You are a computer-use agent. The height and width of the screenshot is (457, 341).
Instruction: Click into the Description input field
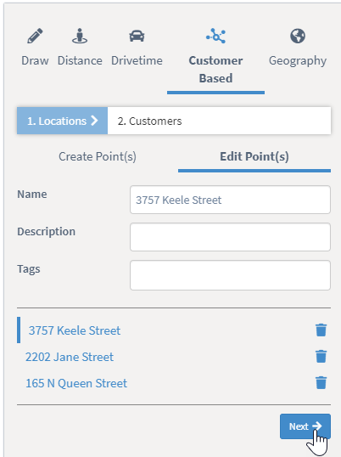pos(230,237)
